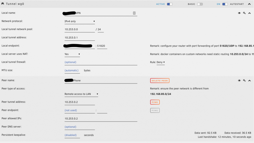The height and width of the screenshot is (143, 254).
Task: Click the Peer endpoint address field
Action: (x=80, y=110)
